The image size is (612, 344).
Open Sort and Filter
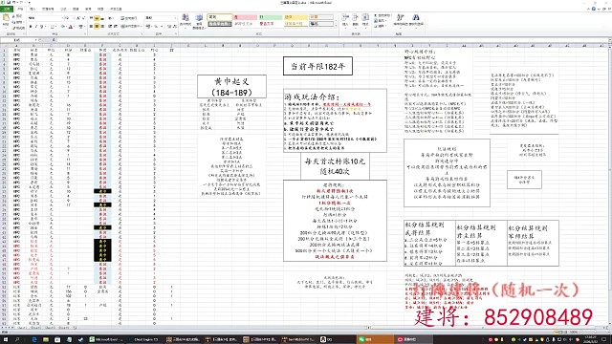tap(400, 20)
